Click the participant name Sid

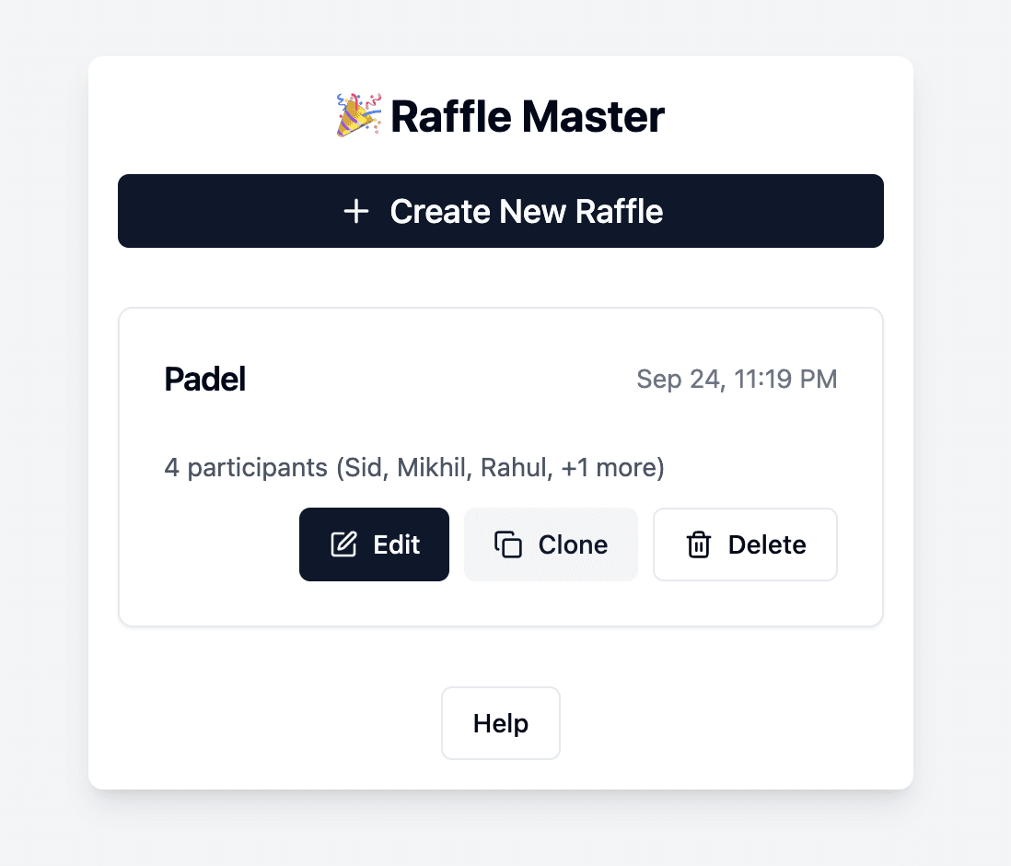click(x=361, y=468)
